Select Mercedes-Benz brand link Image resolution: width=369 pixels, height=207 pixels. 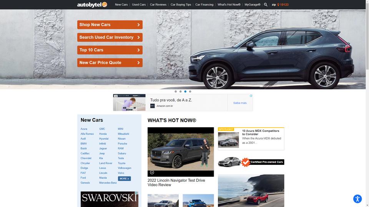click(108, 183)
